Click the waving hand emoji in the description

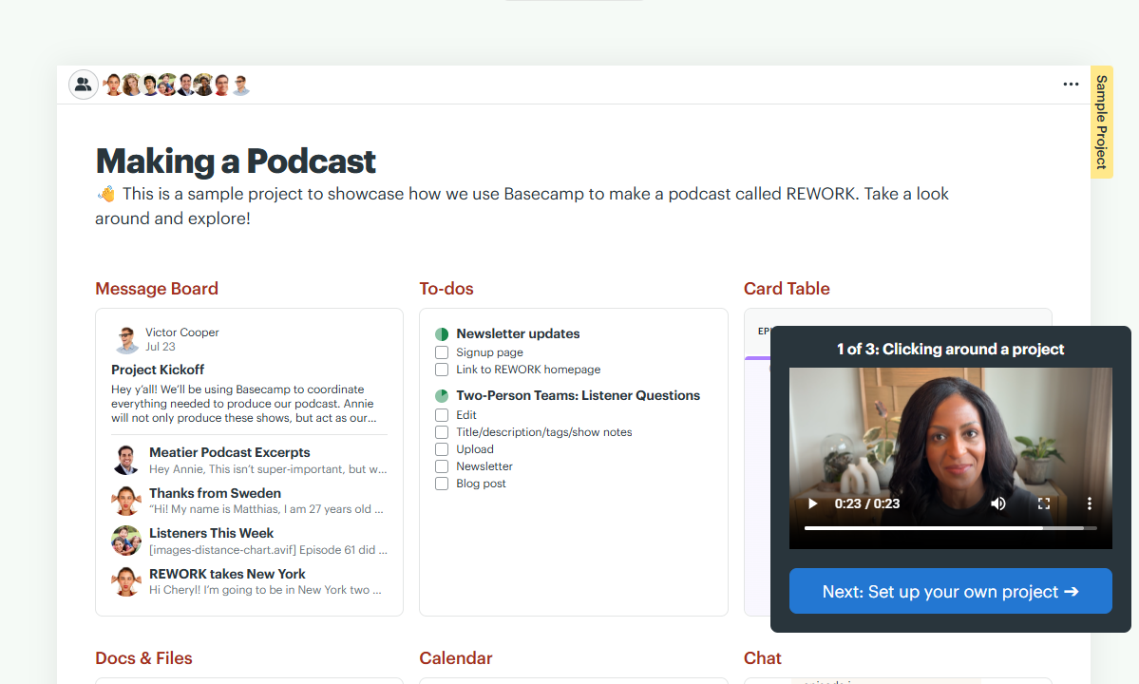(106, 194)
